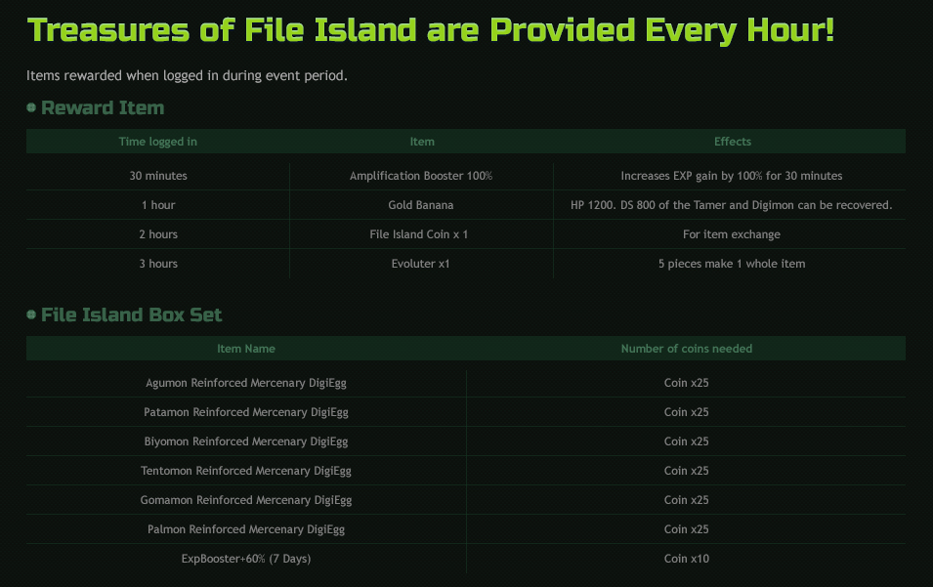Click the 'Treasures of File Island' page title
Screen dimensions: 933x587
pos(430,29)
